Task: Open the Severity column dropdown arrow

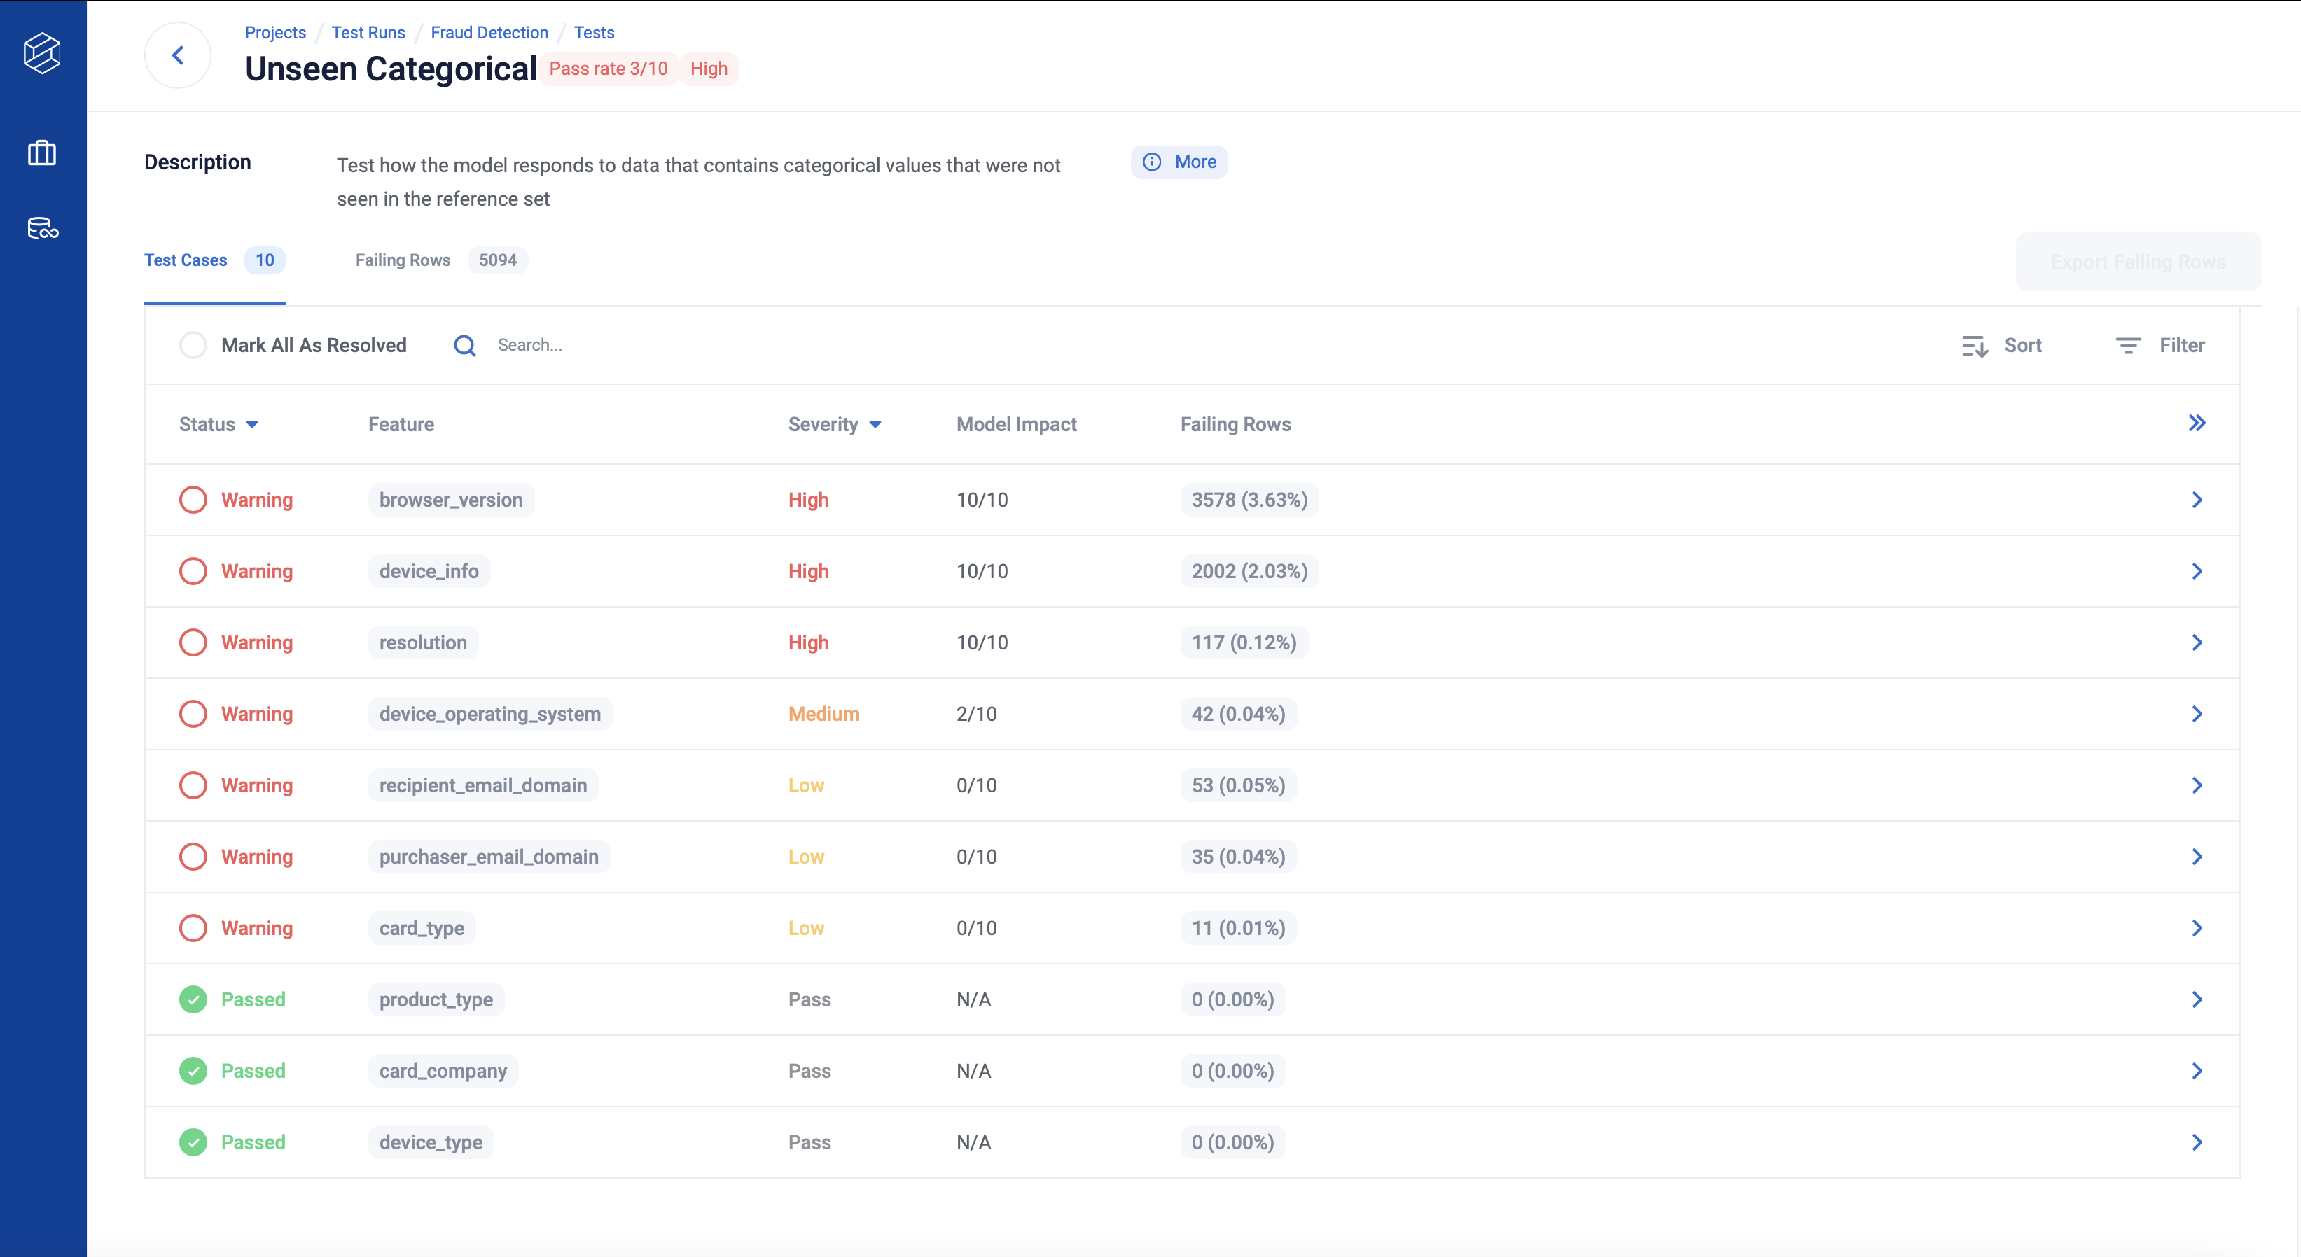Action: (x=875, y=425)
